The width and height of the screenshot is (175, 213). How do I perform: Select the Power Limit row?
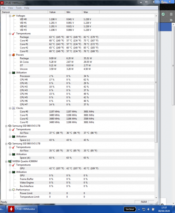click(87, 193)
